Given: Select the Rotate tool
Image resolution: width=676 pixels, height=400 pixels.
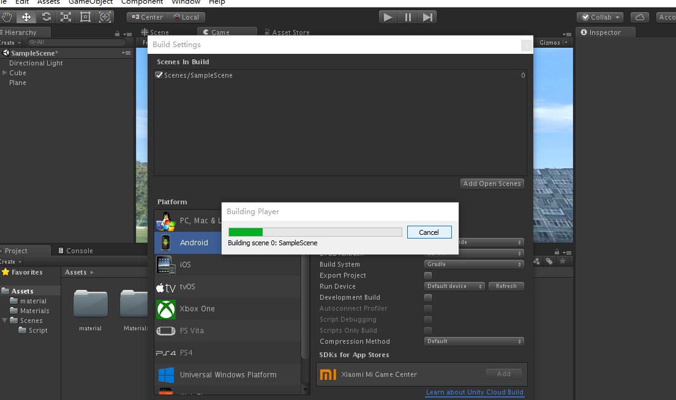Looking at the screenshot, I should (x=45, y=17).
